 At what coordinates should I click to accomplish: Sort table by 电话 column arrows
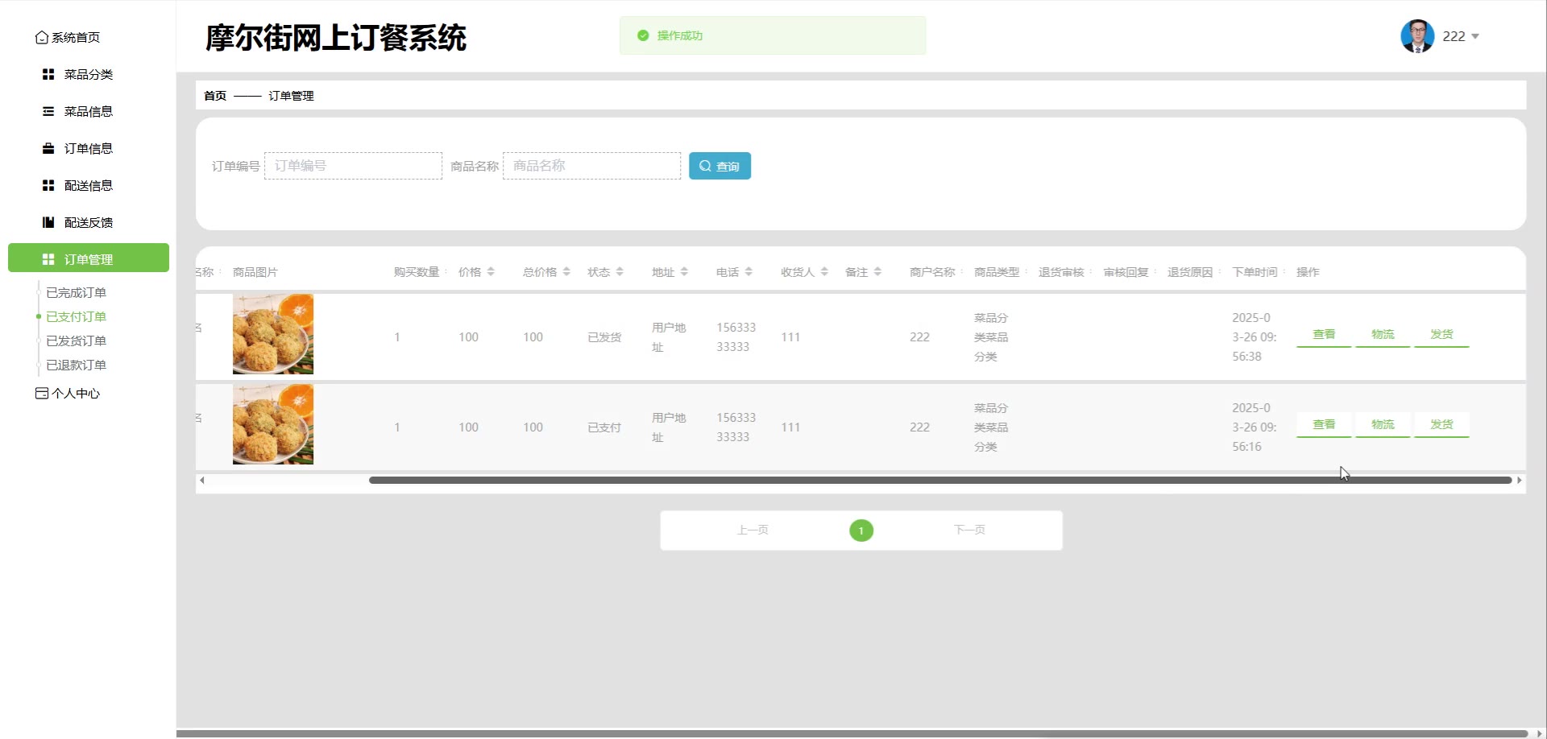[749, 272]
